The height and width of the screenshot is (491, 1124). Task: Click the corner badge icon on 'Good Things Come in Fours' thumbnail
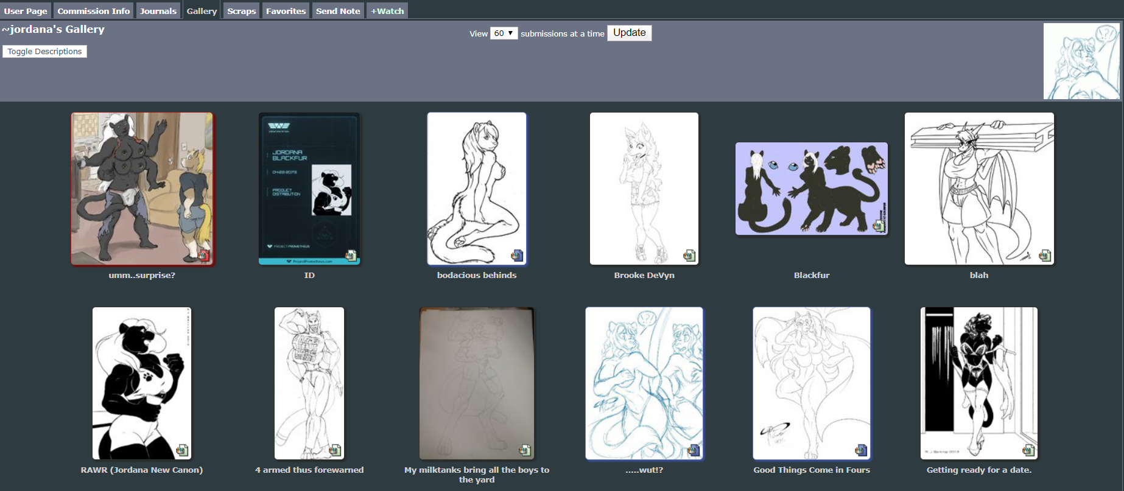click(861, 450)
